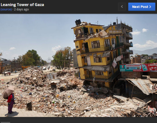Click the black water tank on rooftop
Screen dimensions: 157x123
(x=78, y=22)
